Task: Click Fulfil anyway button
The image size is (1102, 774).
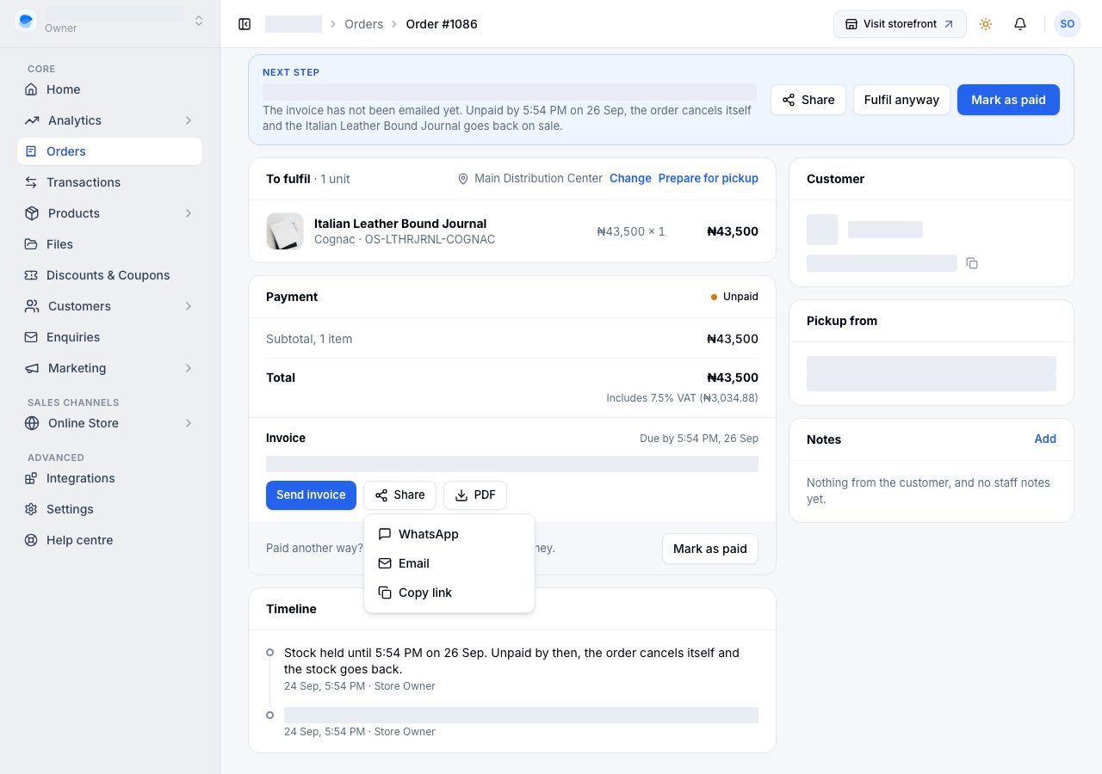Action: coord(901,100)
